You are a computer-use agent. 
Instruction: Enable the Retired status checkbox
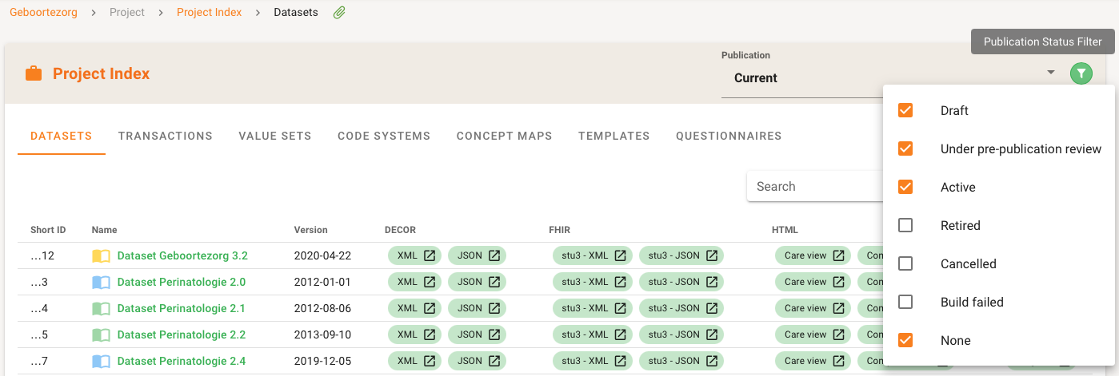905,226
